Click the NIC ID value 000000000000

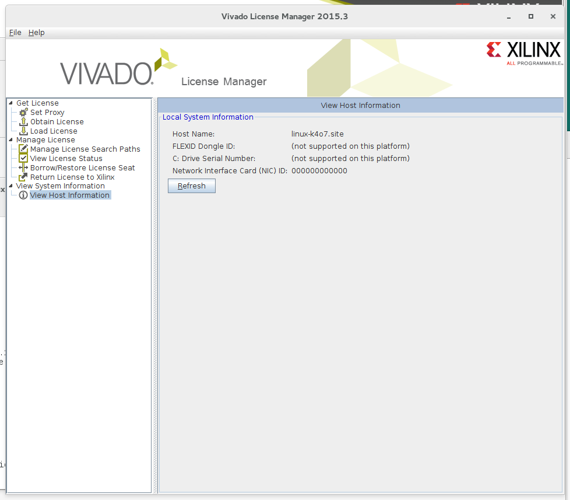(319, 171)
